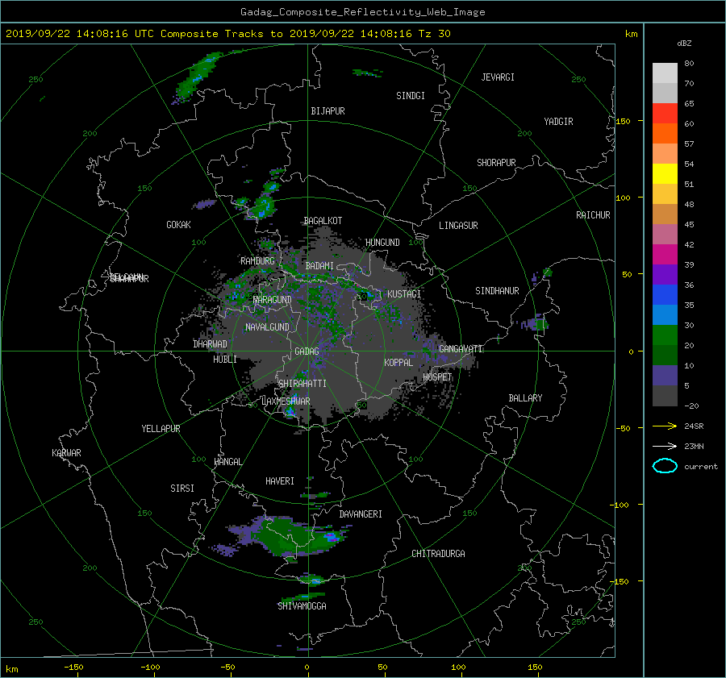Select the light gray 70–80 dBZ swatch
Viewport: 726px width, 678px height.
tap(665, 73)
